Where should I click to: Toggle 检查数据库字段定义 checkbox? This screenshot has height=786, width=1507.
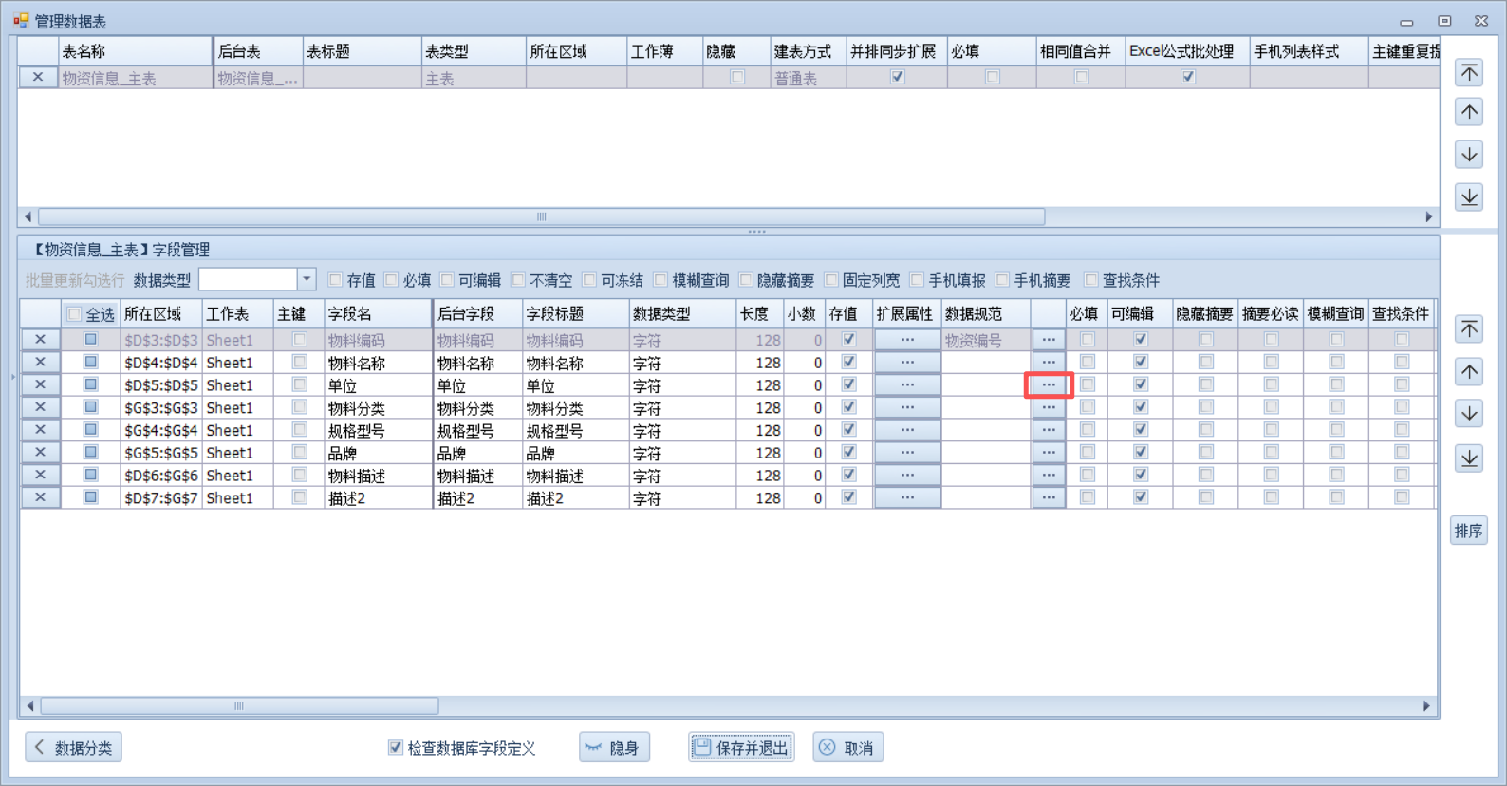click(396, 748)
